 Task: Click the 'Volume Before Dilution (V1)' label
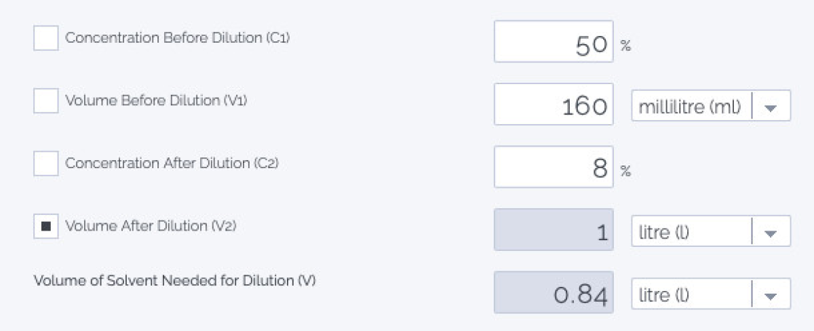(x=156, y=100)
